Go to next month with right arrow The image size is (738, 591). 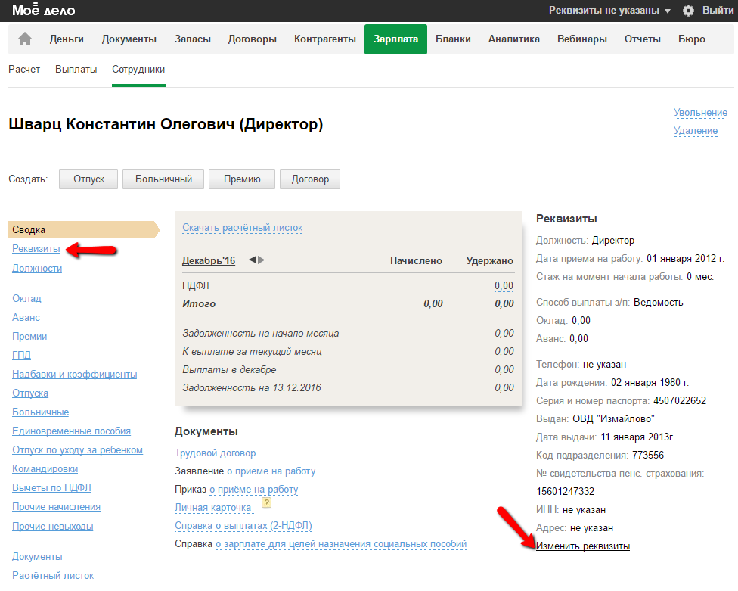point(262,260)
